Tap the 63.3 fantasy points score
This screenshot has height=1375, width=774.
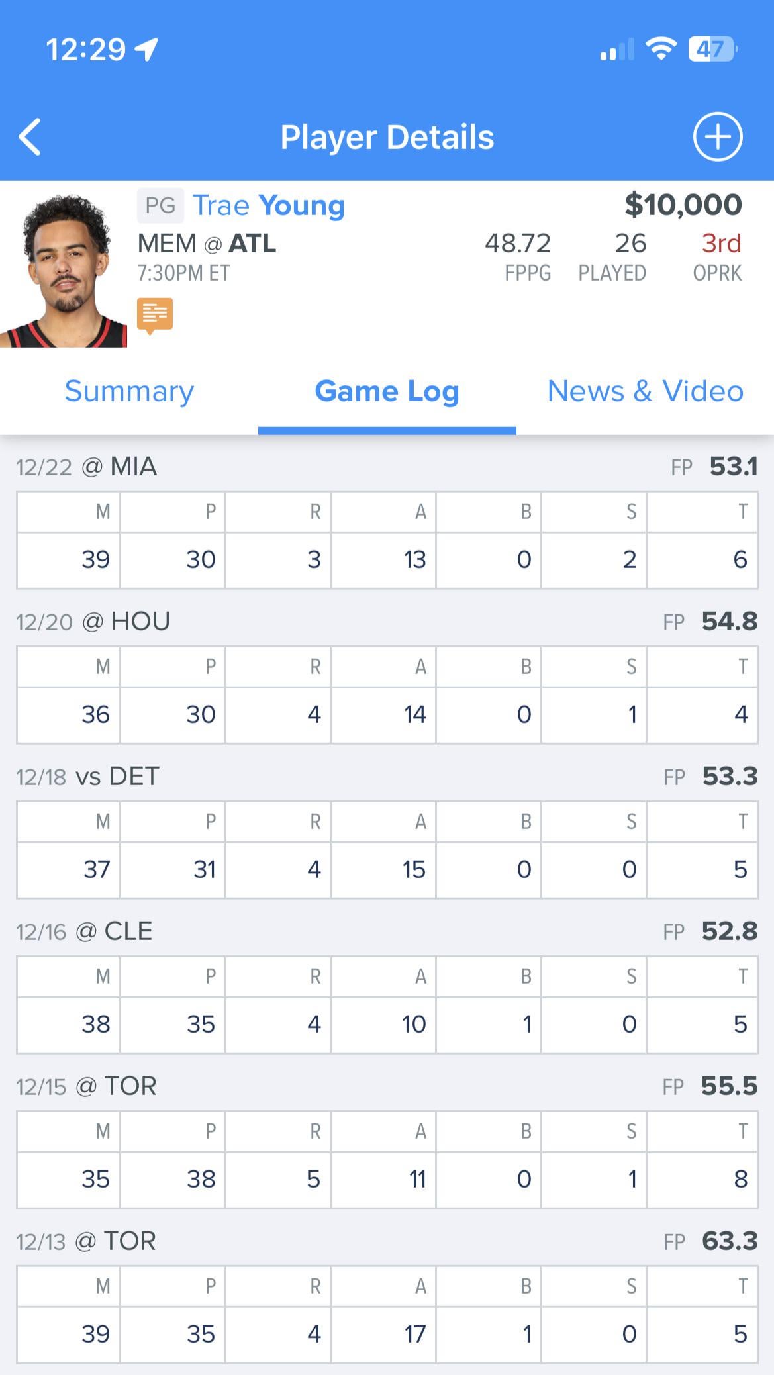point(729,1241)
